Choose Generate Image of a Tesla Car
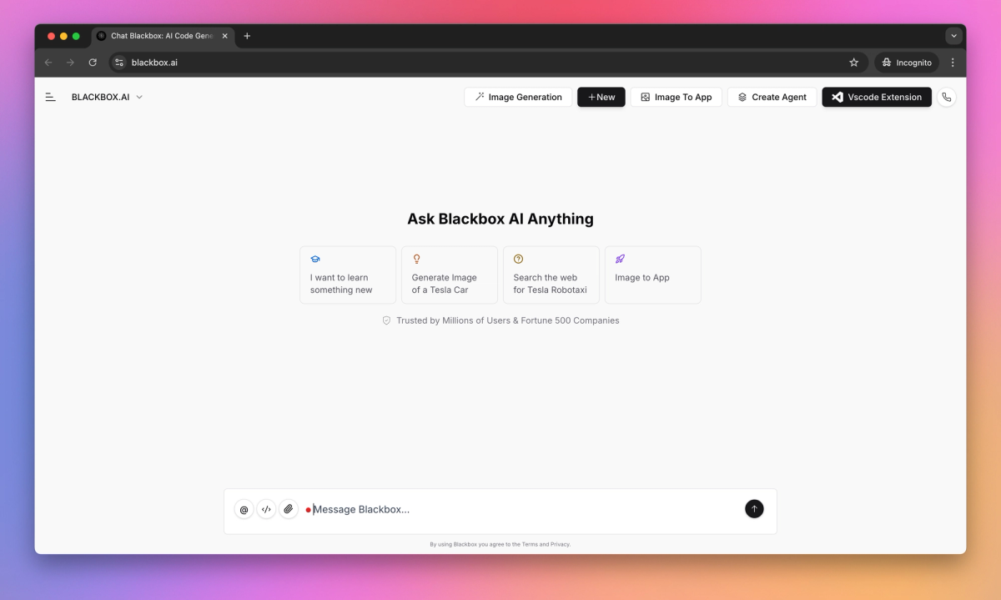Image resolution: width=1001 pixels, height=600 pixels. pyautogui.click(x=449, y=275)
